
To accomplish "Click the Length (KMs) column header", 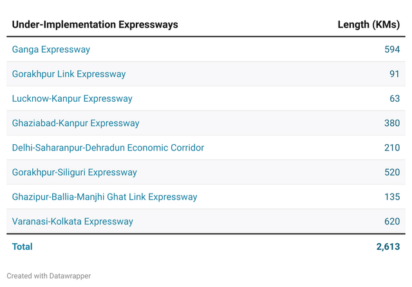I will pyautogui.click(x=369, y=24).
